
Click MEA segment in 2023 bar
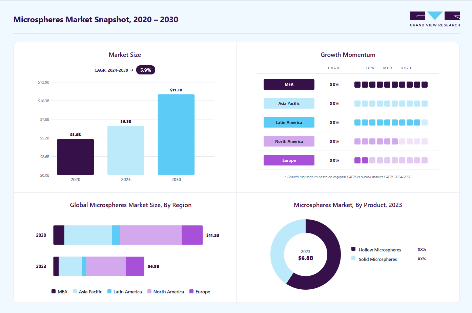[56, 266]
